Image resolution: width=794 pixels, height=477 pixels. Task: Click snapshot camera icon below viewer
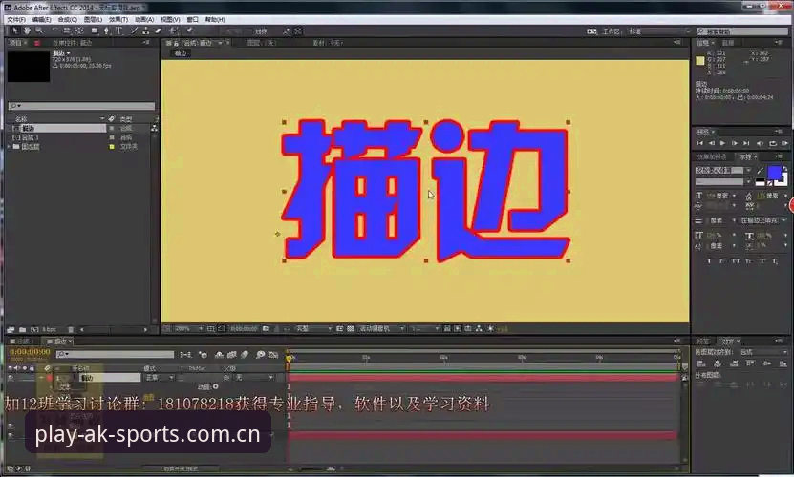pyautogui.click(x=266, y=329)
